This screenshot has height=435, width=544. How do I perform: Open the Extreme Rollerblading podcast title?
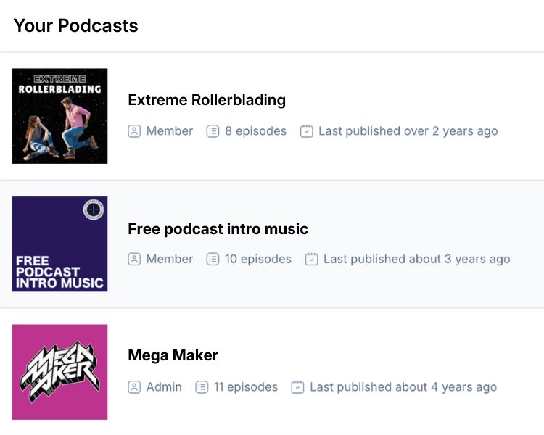207,100
